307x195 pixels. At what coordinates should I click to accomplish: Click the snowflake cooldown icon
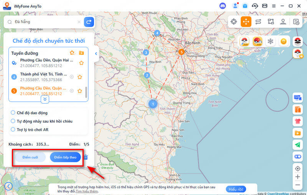[x=271, y=41]
